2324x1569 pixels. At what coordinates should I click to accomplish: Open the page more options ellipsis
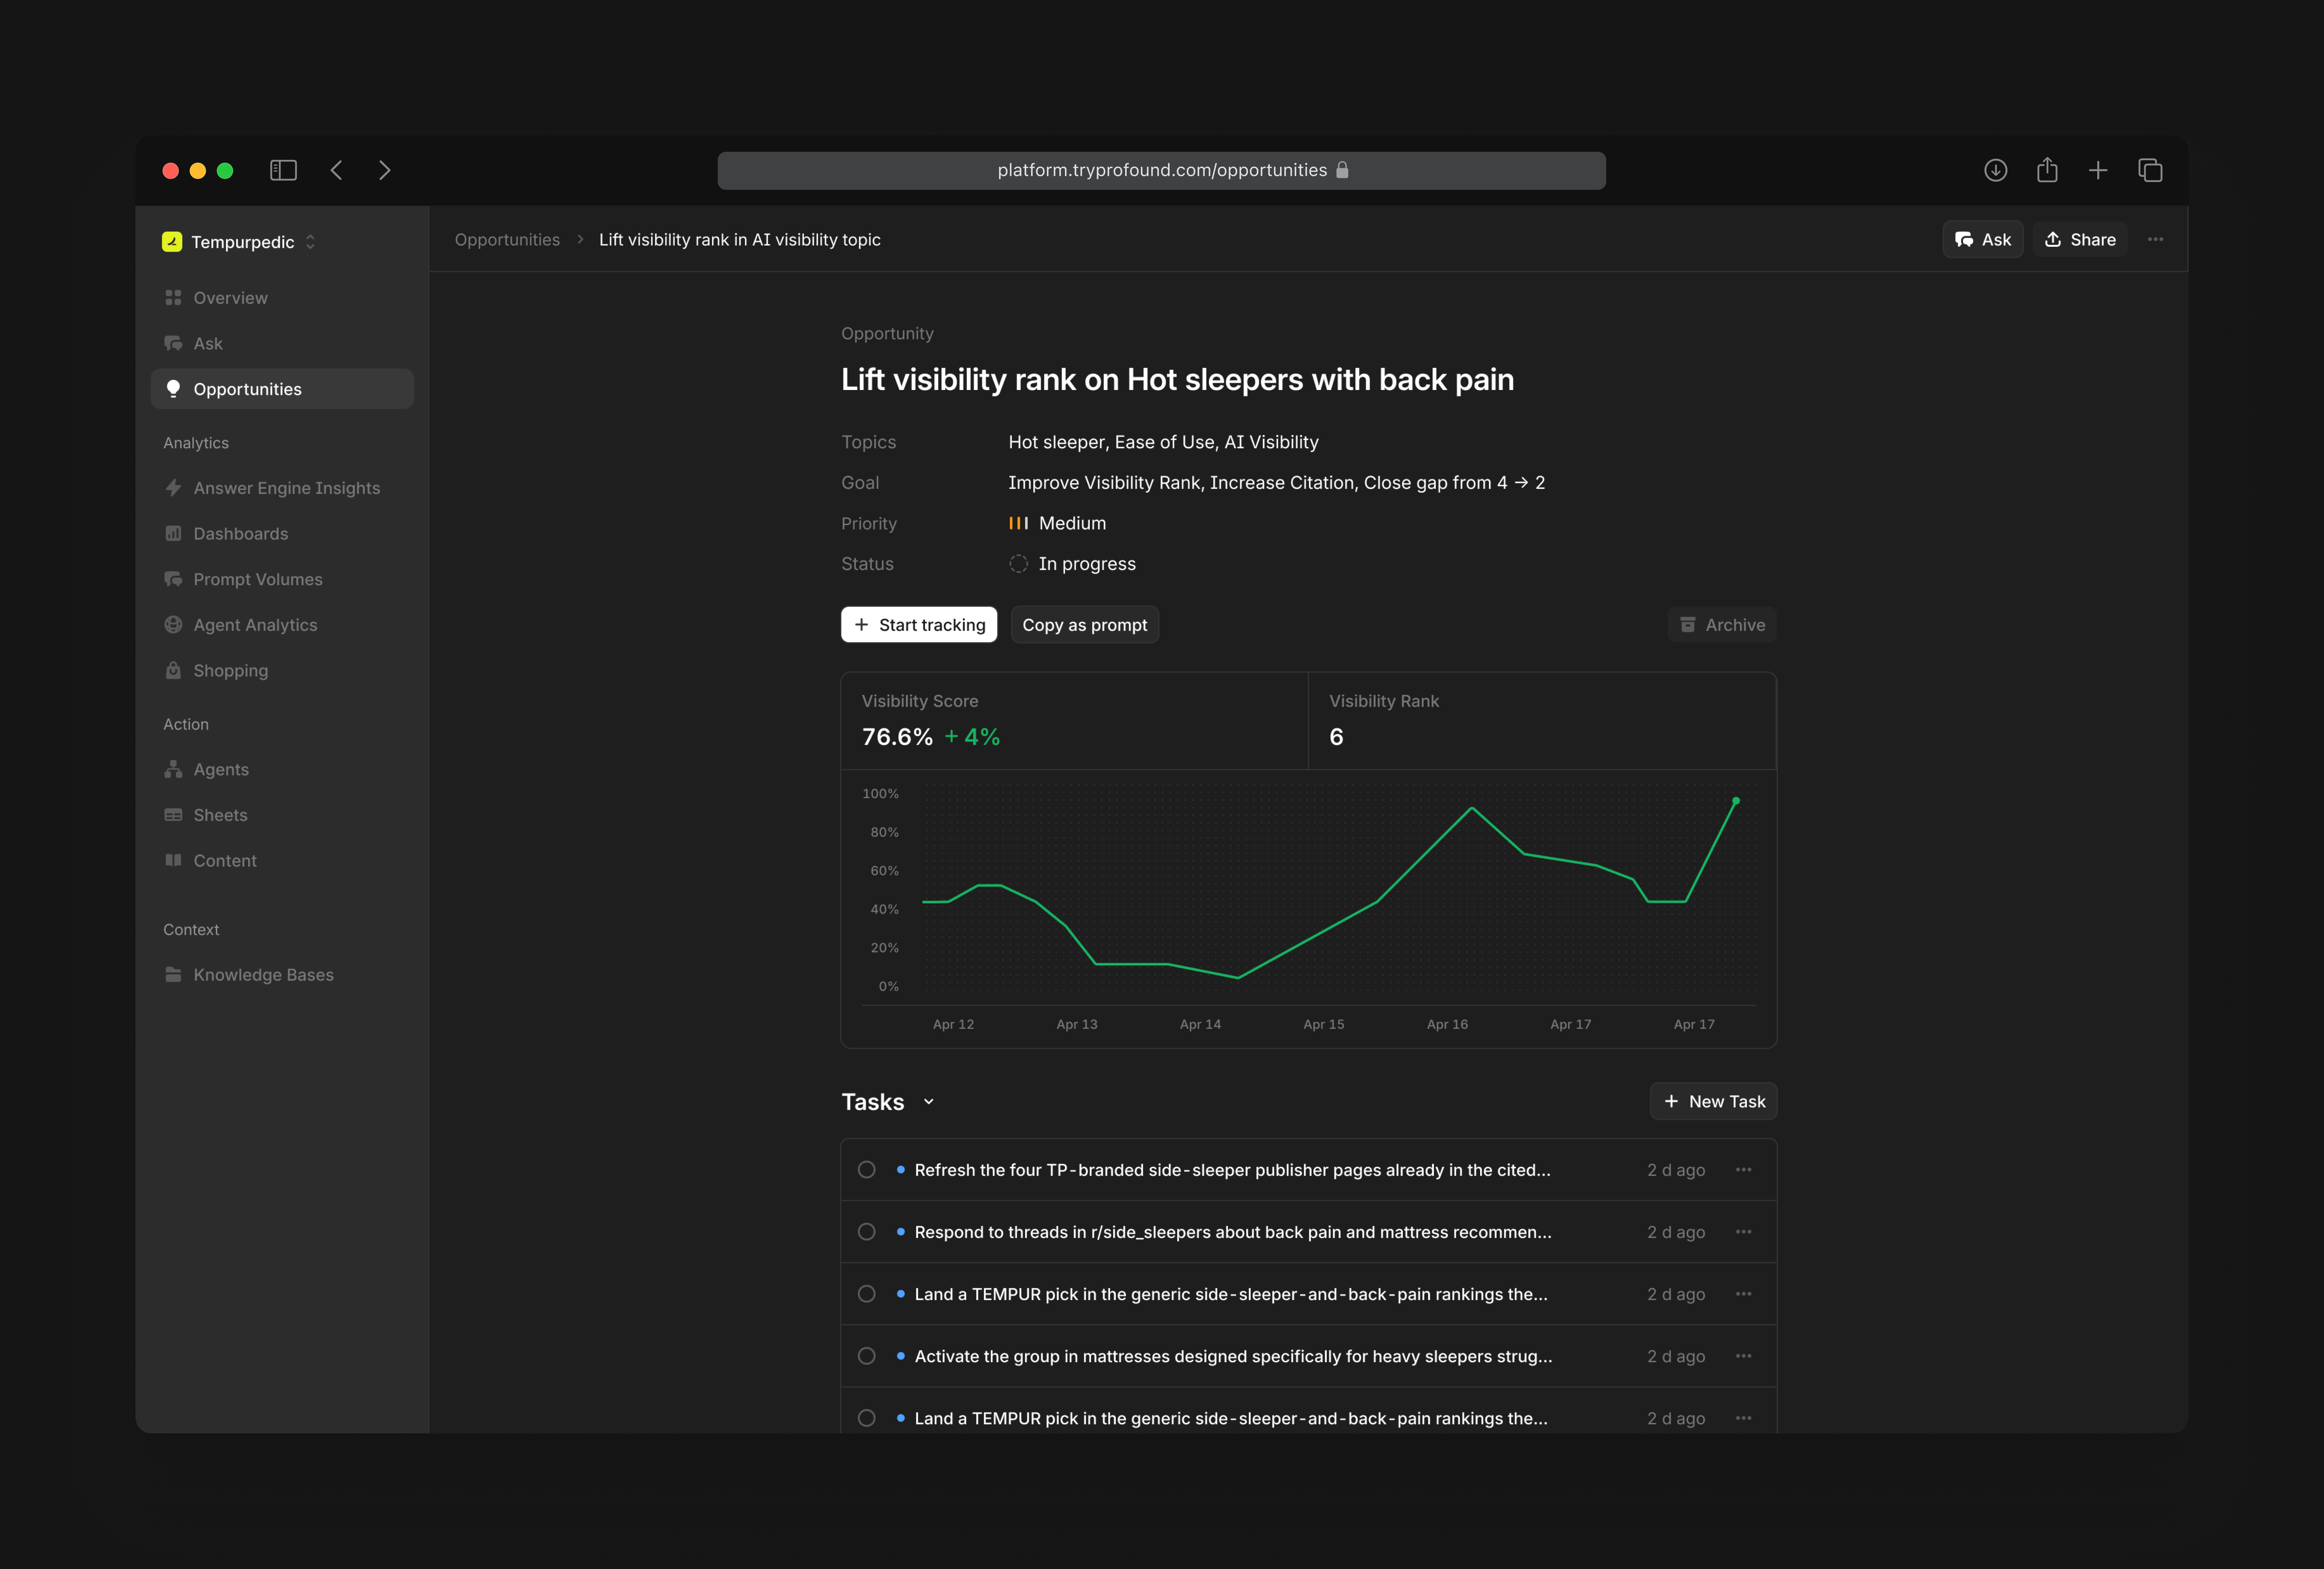point(2156,240)
